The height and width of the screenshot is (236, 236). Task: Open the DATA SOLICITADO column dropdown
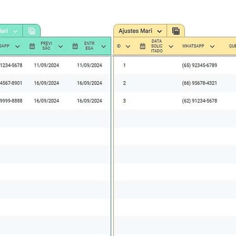pyautogui.click(x=171, y=47)
